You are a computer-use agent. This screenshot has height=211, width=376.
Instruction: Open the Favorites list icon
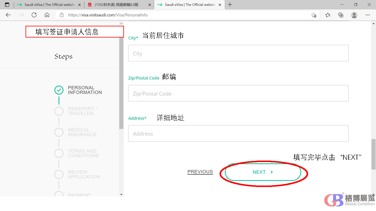[328, 15]
